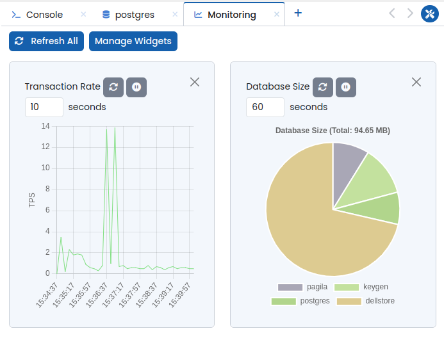
Task: Click the Monitoring chart icon
Action: point(198,15)
